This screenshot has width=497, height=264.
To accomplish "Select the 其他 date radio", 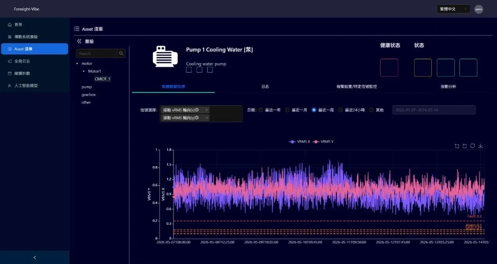I will click(371, 110).
